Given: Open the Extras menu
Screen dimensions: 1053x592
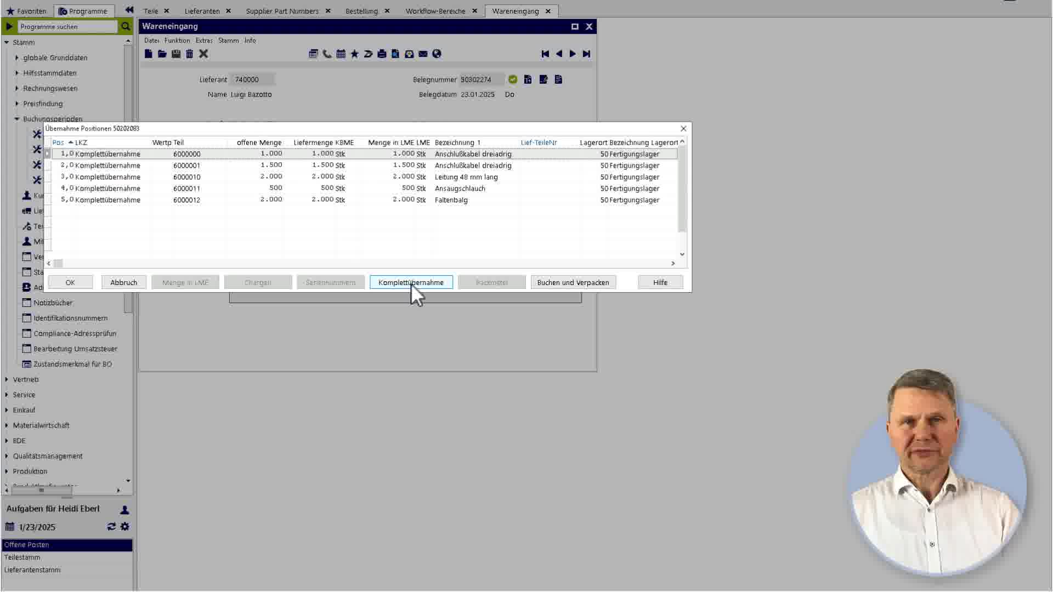Looking at the screenshot, I should pyautogui.click(x=204, y=41).
